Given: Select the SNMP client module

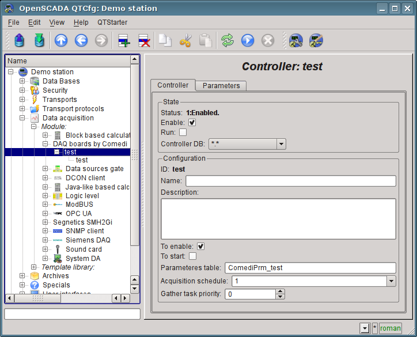Looking at the screenshot, I should pyautogui.click(x=85, y=231).
